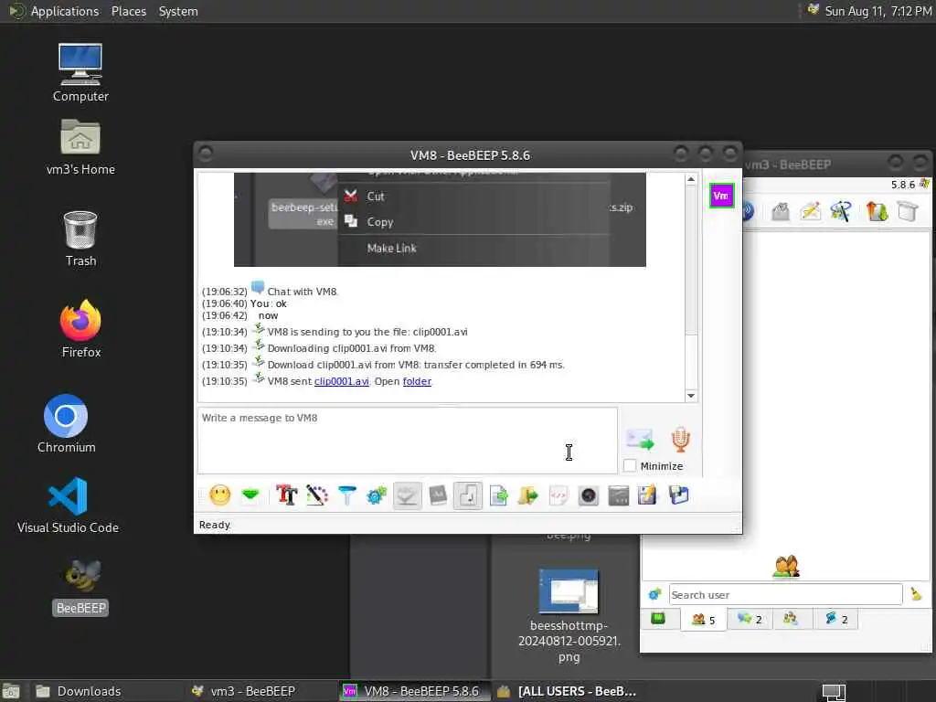Image resolution: width=936 pixels, height=702 pixels.
Task: Switch to the chats tab showing 2
Action: (750, 620)
